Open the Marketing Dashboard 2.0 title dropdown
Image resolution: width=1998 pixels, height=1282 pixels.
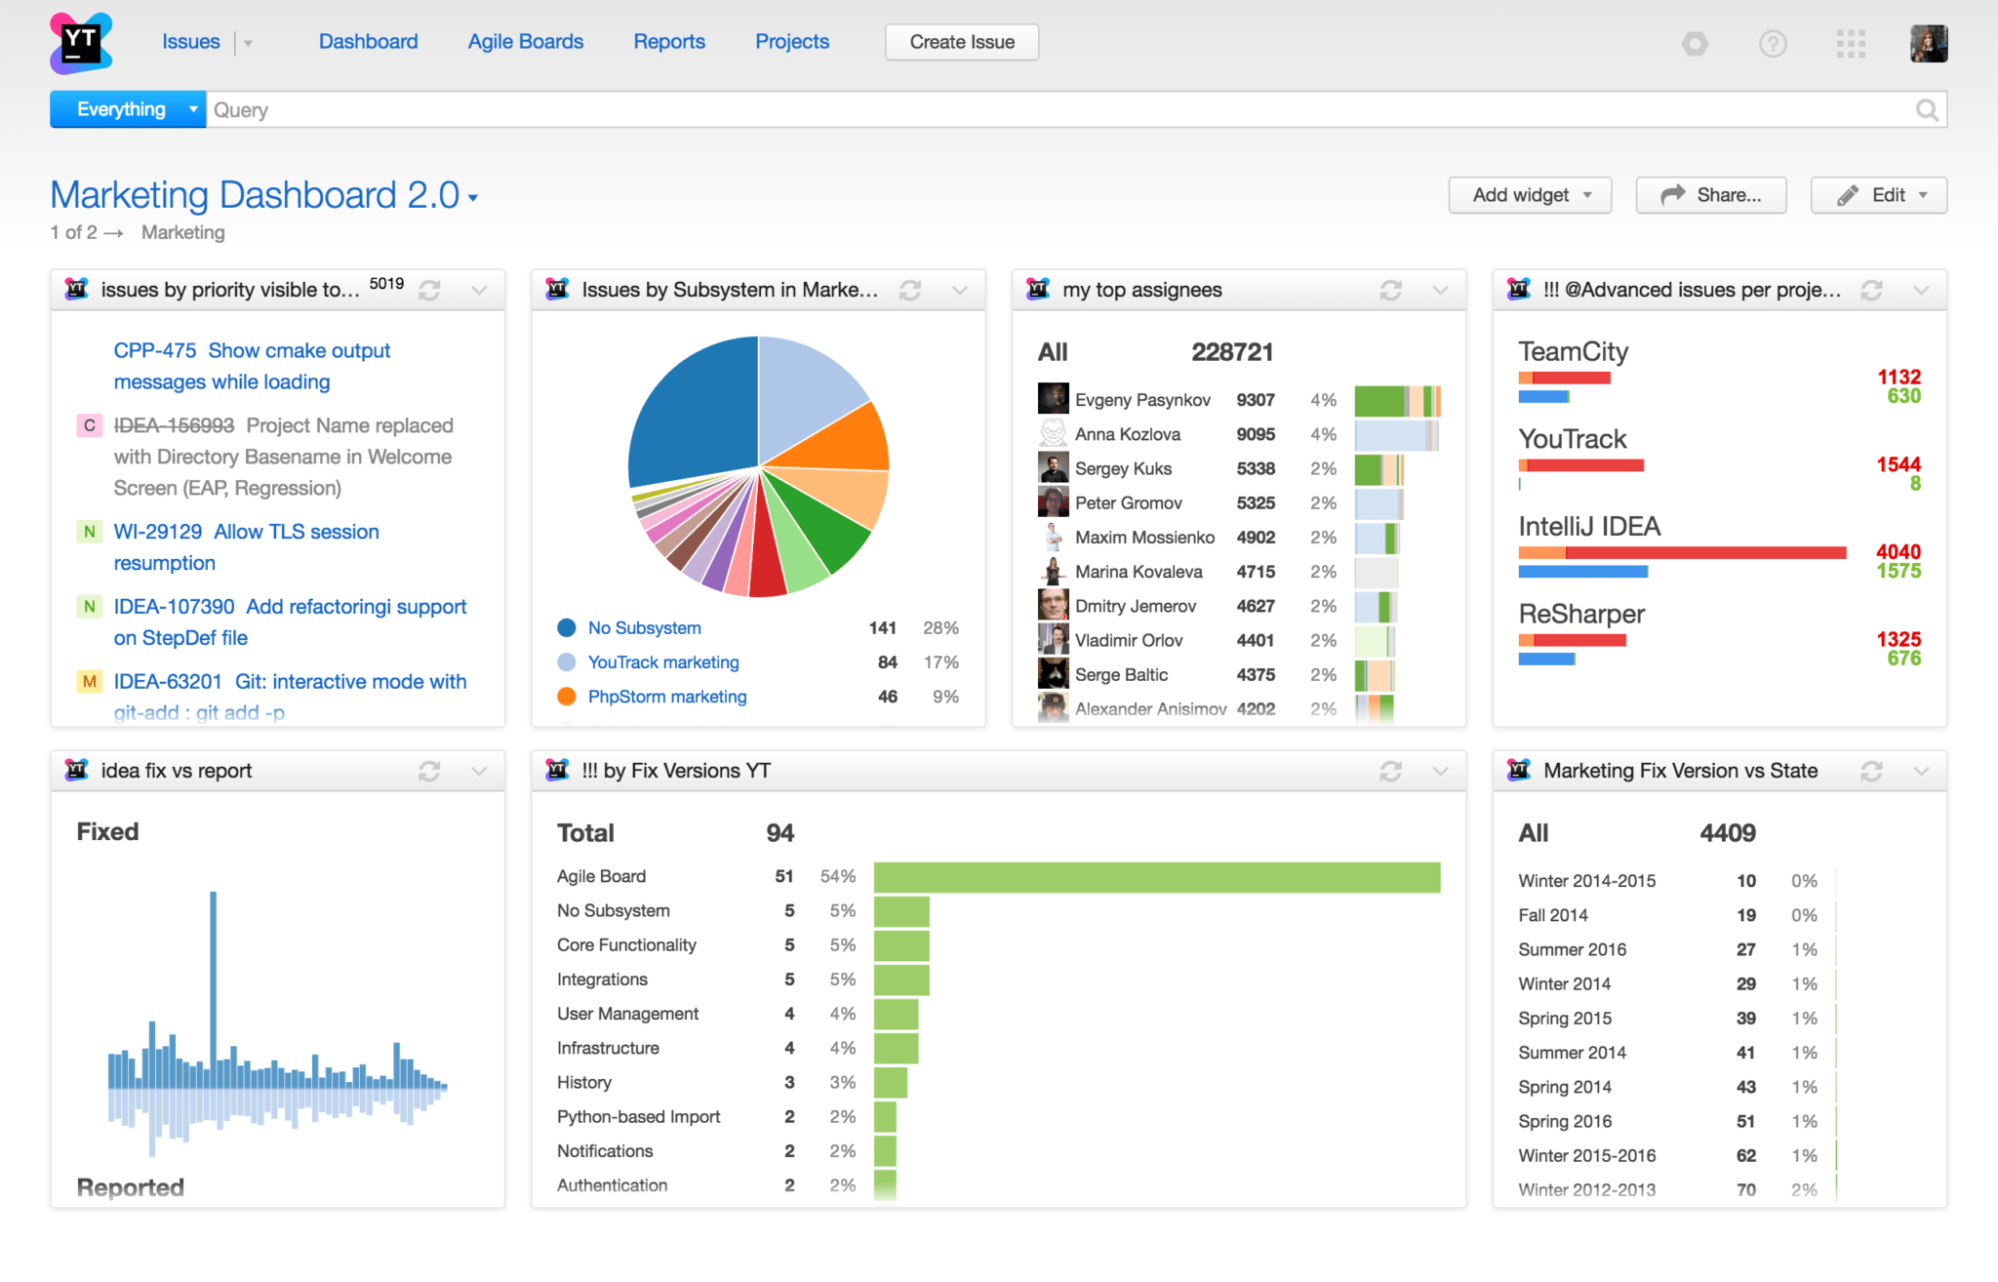(x=472, y=197)
